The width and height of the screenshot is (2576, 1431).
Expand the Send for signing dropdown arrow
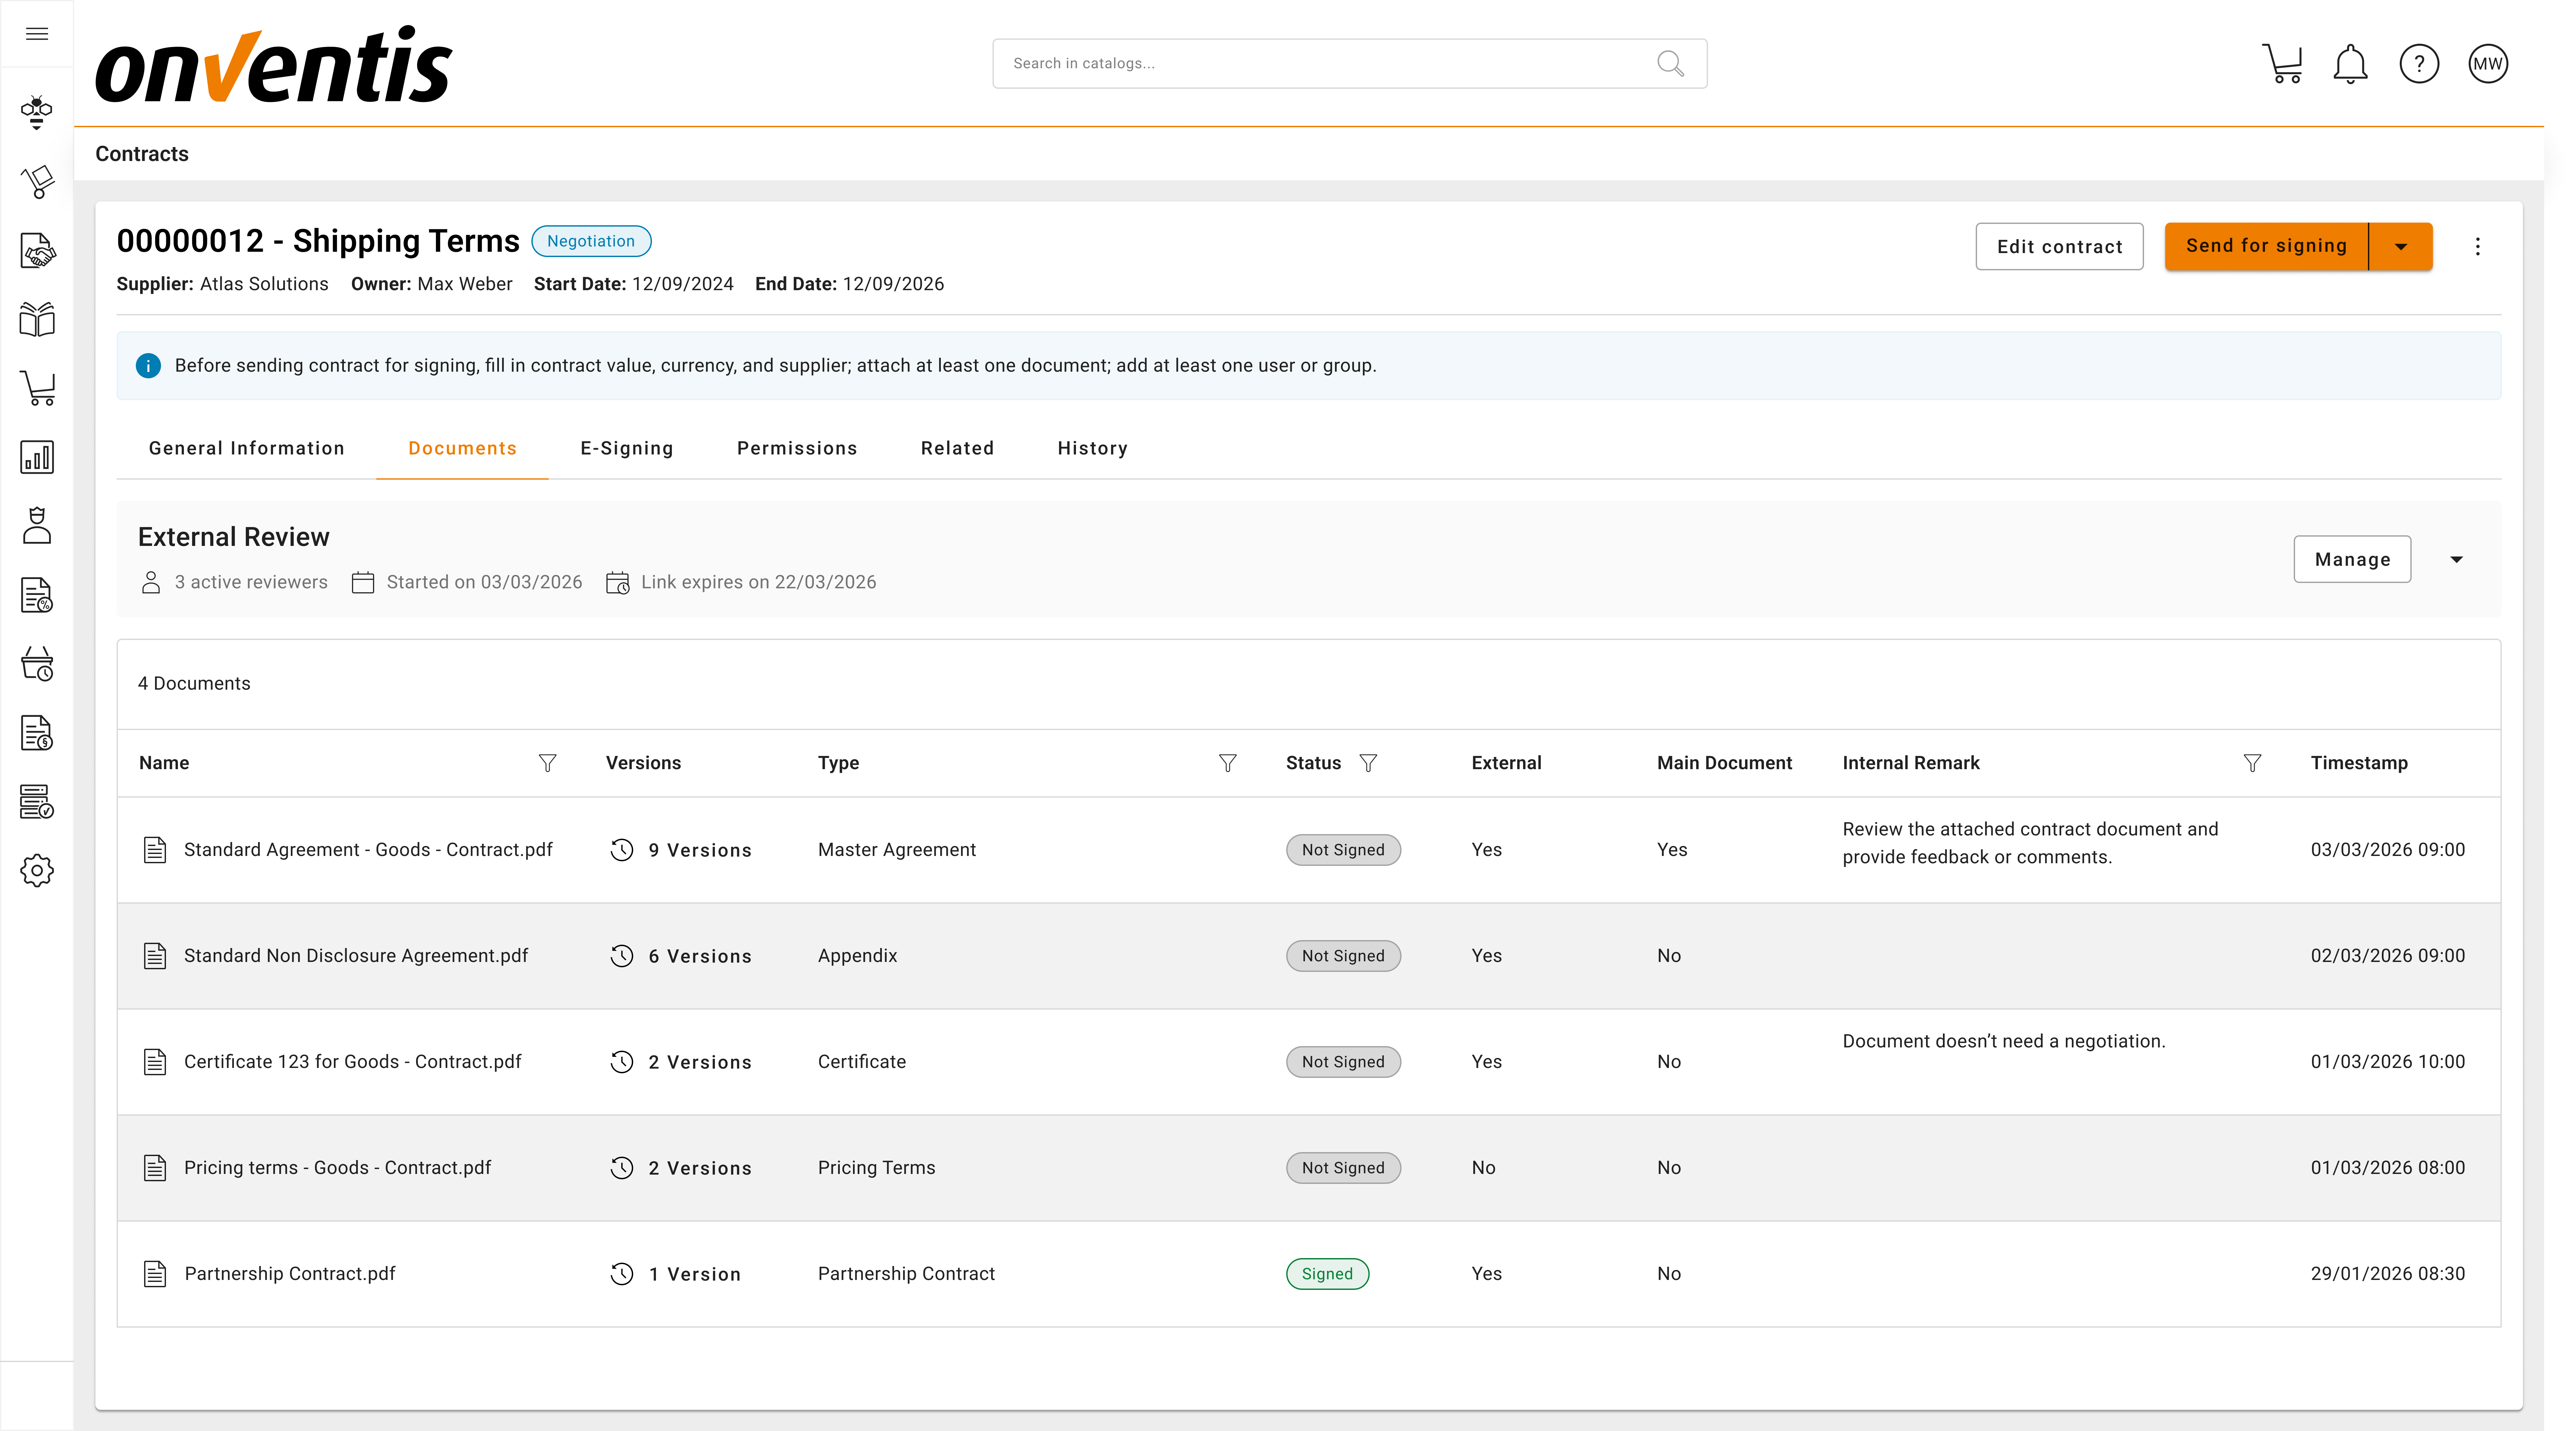coord(2401,247)
